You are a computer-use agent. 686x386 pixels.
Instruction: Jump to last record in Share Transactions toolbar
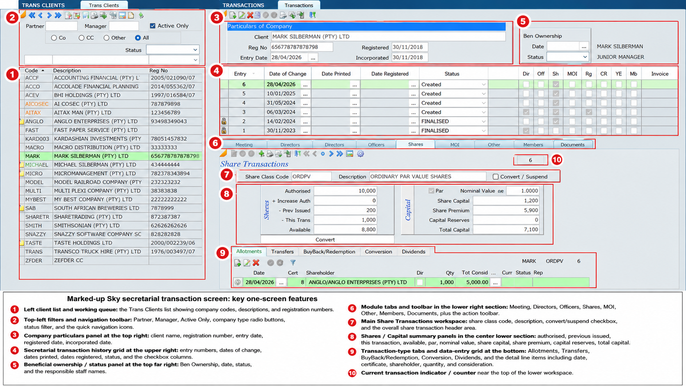coord(340,154)
